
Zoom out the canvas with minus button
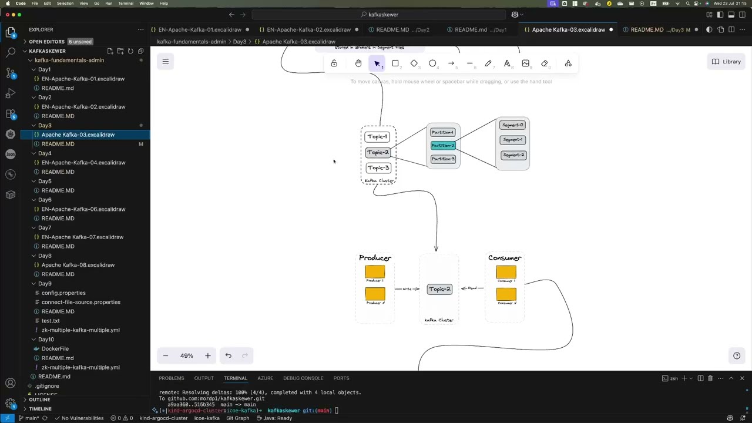click(166, 355)
